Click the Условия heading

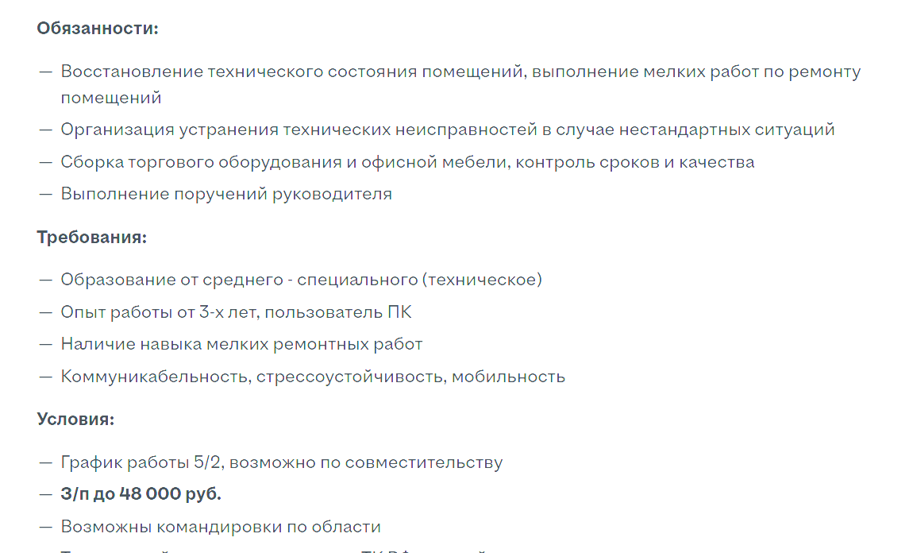point(75,419)
